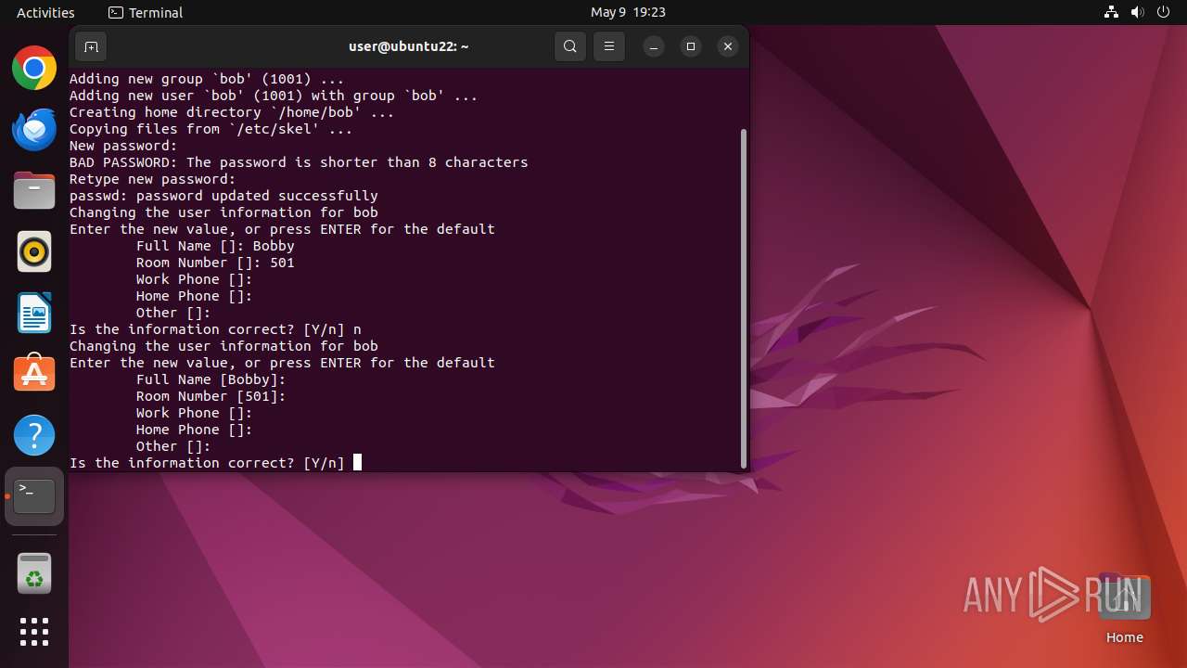1187x668 pixels.
Task: Open the terminal hamburger menu
Action: coord(609,46)
